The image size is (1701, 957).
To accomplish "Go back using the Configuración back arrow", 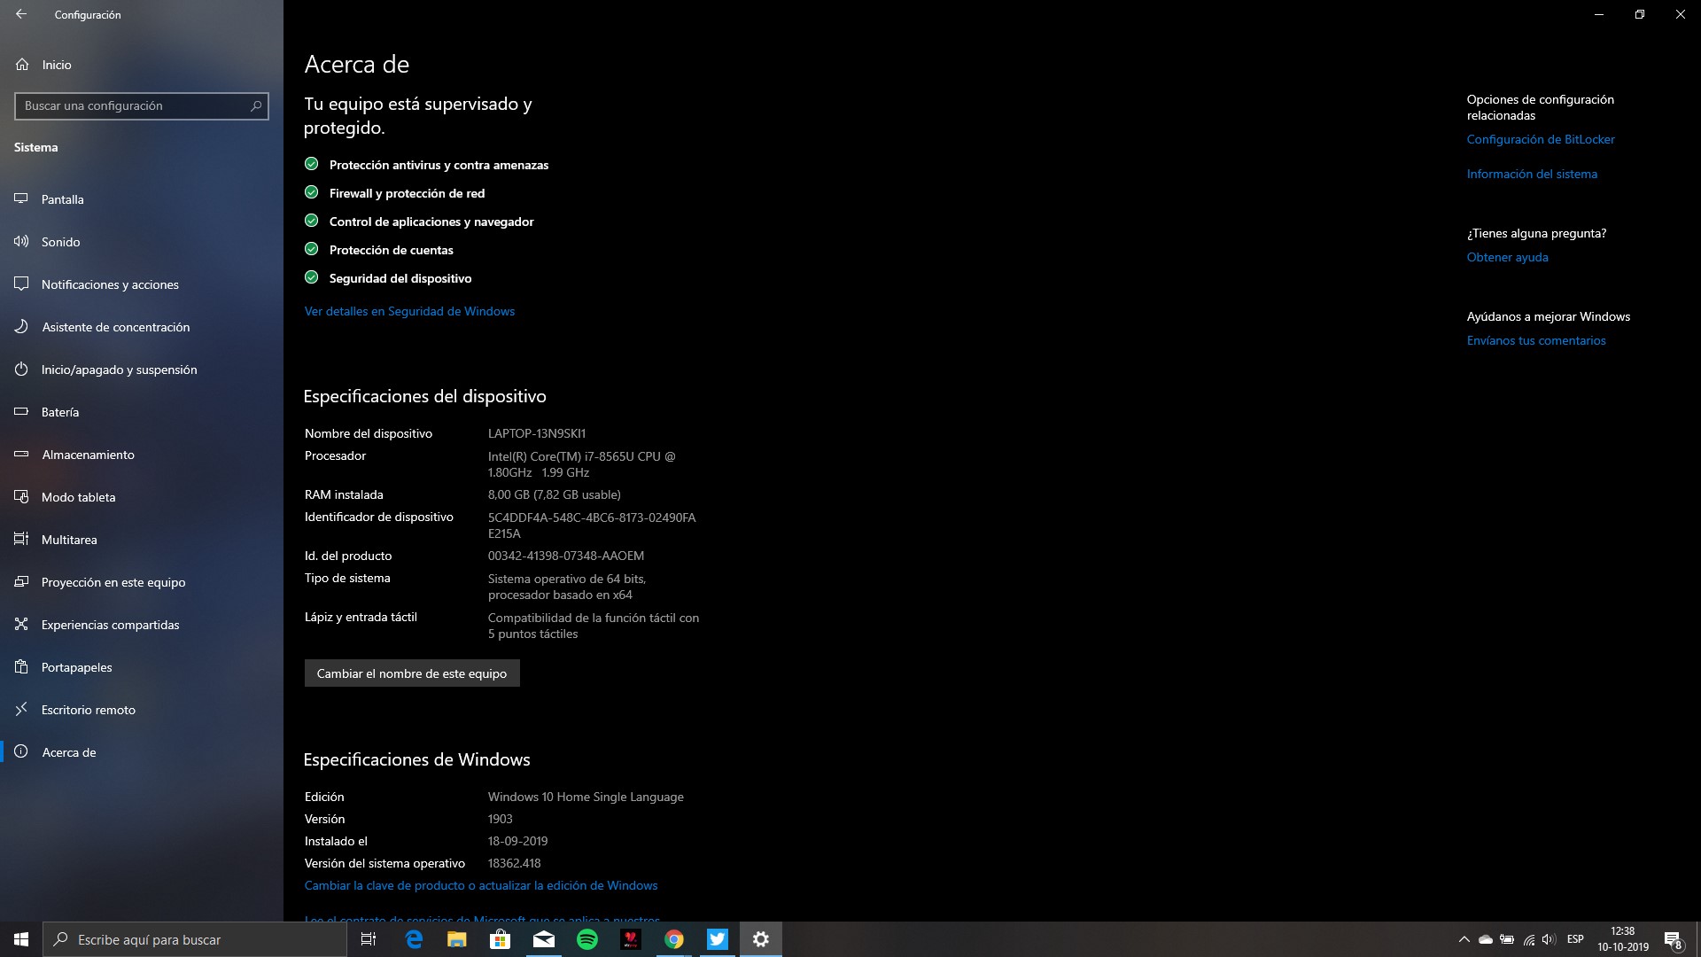I will point(21,14).
